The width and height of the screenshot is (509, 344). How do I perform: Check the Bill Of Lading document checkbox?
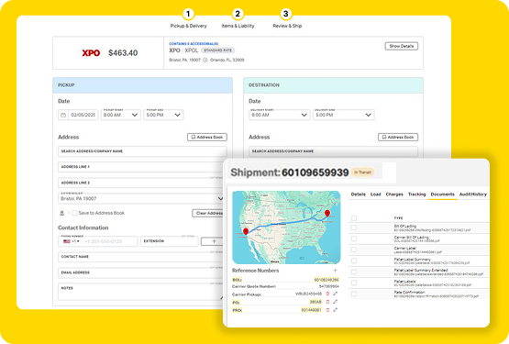(354, 227)
